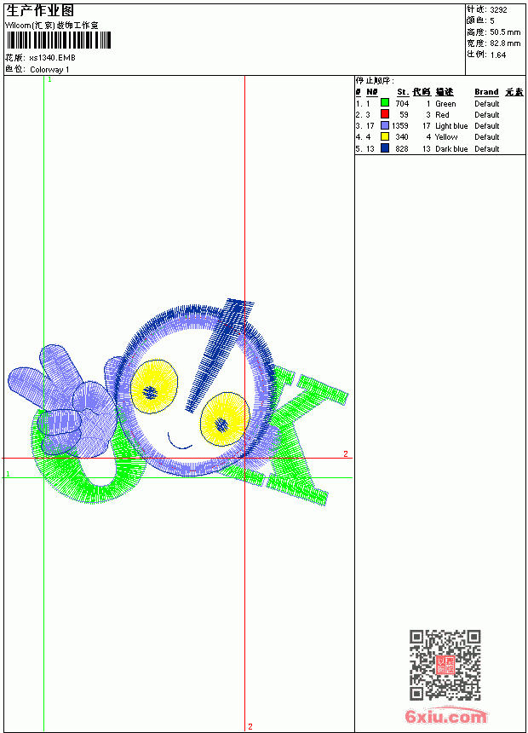The image size is (528, 733).
Task: Select the light blue color swatch
Action: [385, 125]
